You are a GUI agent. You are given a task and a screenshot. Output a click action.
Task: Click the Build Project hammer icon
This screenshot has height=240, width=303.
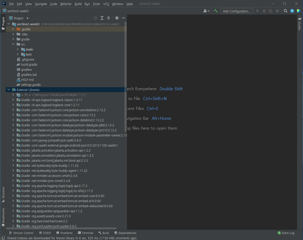tap(216, 11)
